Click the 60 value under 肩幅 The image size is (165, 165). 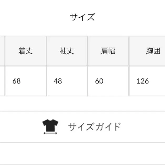(99, 81)
